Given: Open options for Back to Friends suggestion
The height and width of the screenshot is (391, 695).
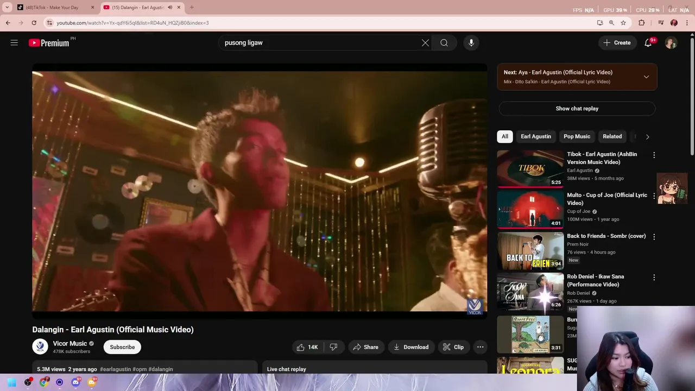Looking at the screenshot, I should pos(654,237).
